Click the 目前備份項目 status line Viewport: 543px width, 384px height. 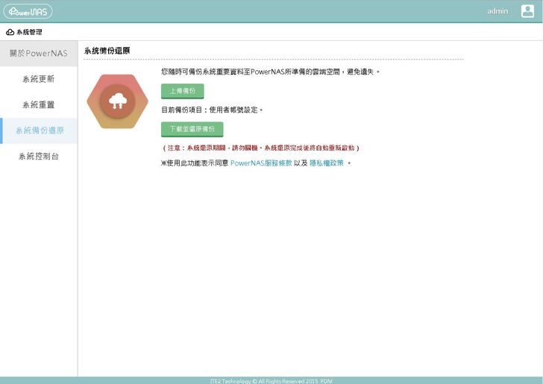tap(212, 110)
